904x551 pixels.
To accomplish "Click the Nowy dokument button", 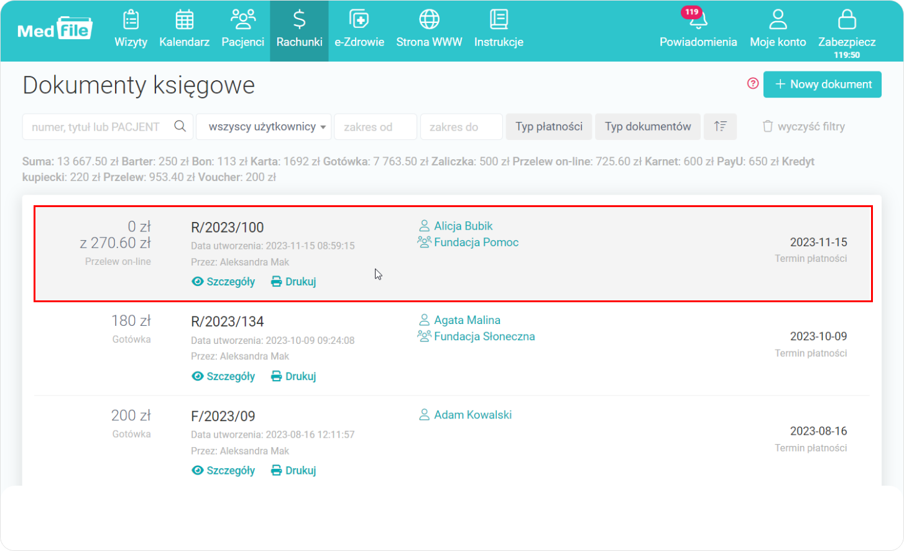I will coord(823,84).
